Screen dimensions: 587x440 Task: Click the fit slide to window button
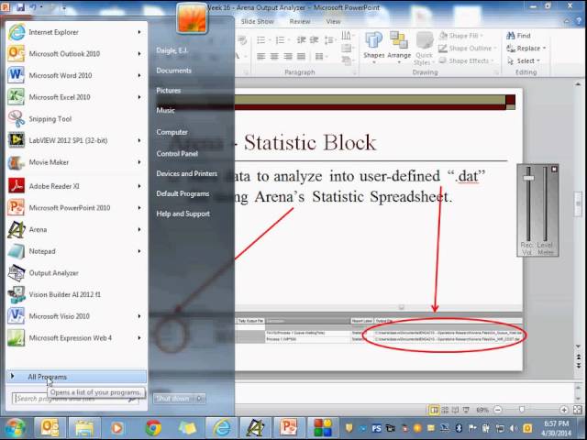pyautogui.click(x=578, y=410)
